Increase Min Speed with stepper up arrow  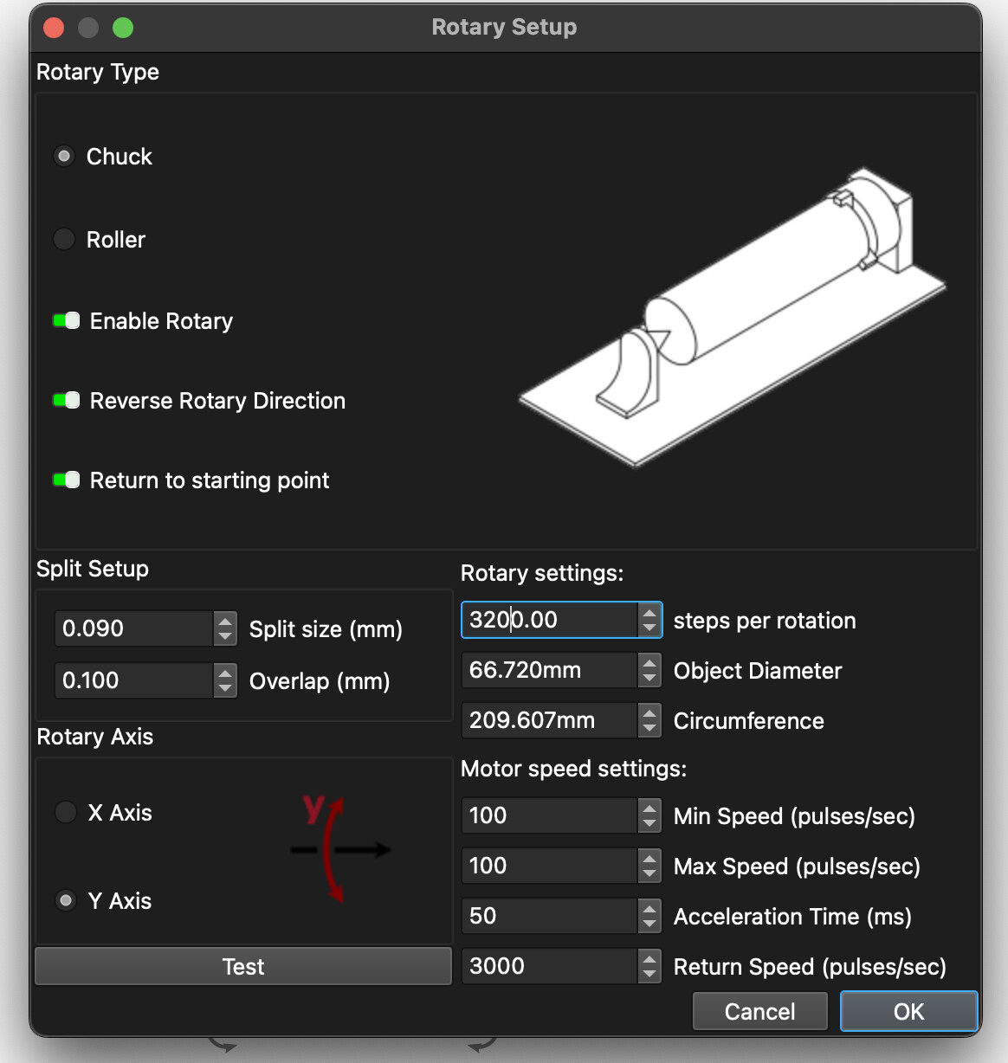(x=649, y=808)
